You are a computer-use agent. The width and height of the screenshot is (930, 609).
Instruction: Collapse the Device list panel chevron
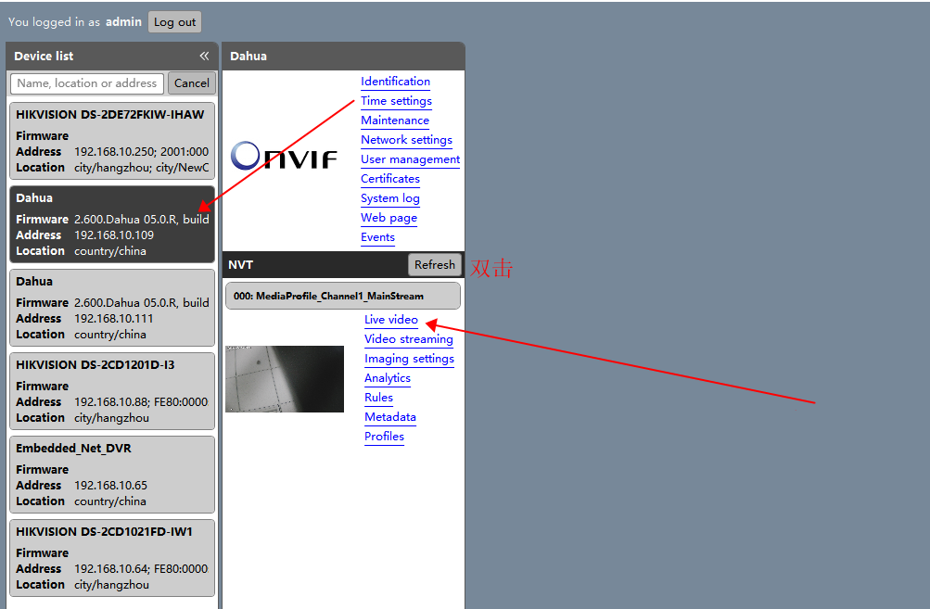pos(204,56)
